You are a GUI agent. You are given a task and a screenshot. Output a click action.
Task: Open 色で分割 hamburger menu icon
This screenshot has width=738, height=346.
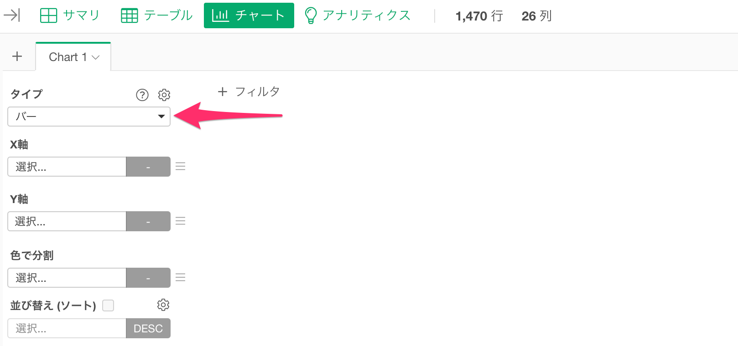point(181,278)
